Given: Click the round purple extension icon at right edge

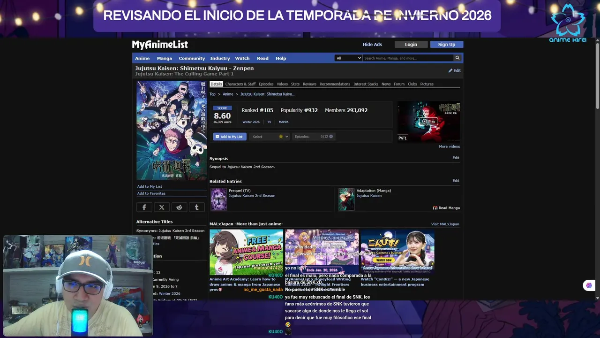Looking at the screenshot, I should tap(589, 285).
